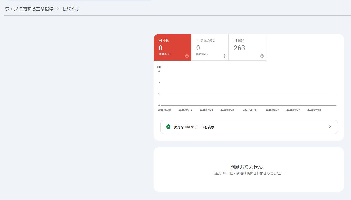Image resolution: width=351 pixels, height=200 pixels.
Task: Click the モバイル breadcrumb item
Action: tap(70, 9)
